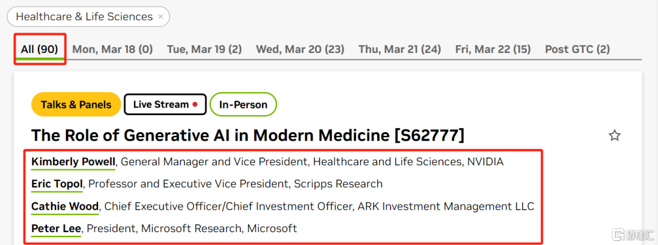The width and height of the screenshot is (658, 245).
Task: Click the Talks & Panels tag
Action: [76, 105]
